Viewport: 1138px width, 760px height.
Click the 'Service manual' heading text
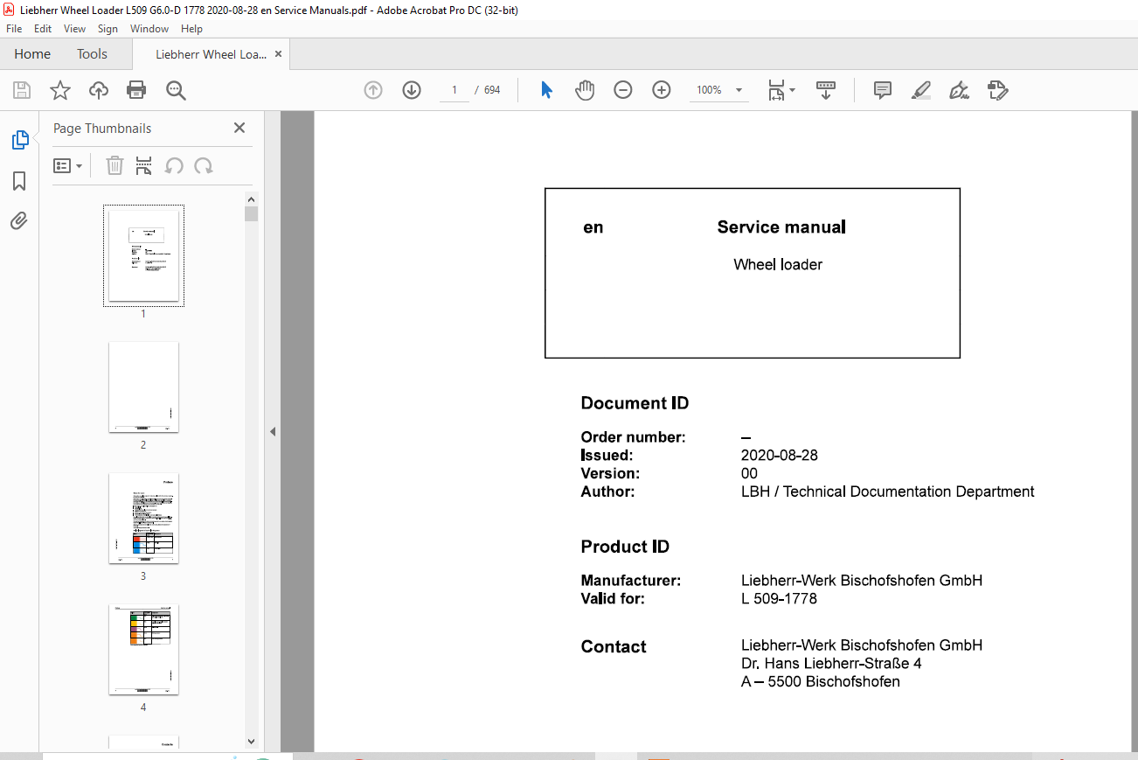(x=781, y=227)
